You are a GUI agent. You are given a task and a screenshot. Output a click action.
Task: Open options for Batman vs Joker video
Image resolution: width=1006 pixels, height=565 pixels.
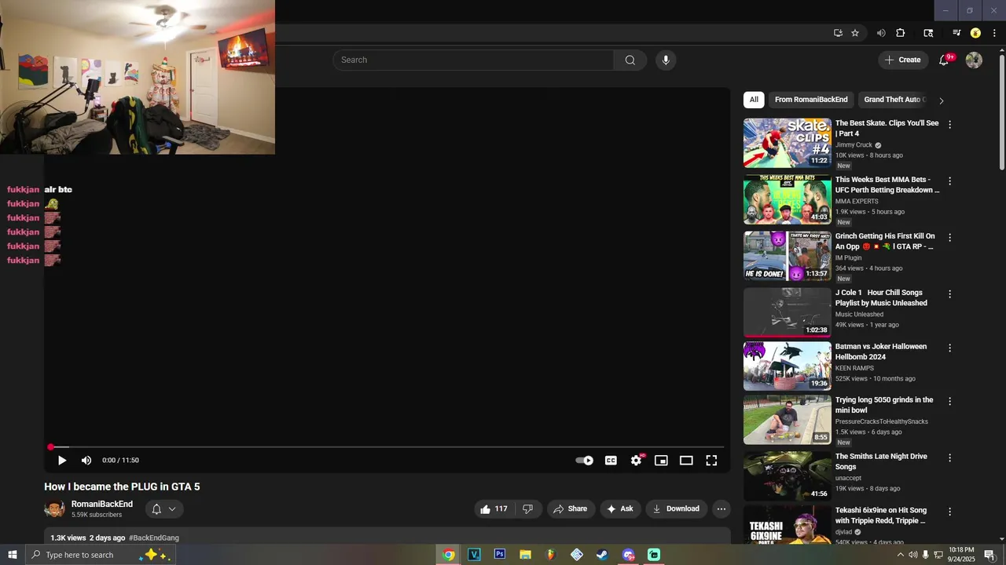point(949,348)
